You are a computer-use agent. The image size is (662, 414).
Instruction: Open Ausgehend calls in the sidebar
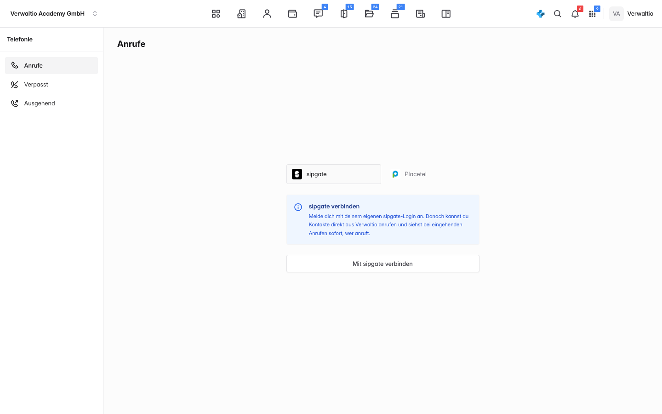pyautogui.click(x=51, y=103)
